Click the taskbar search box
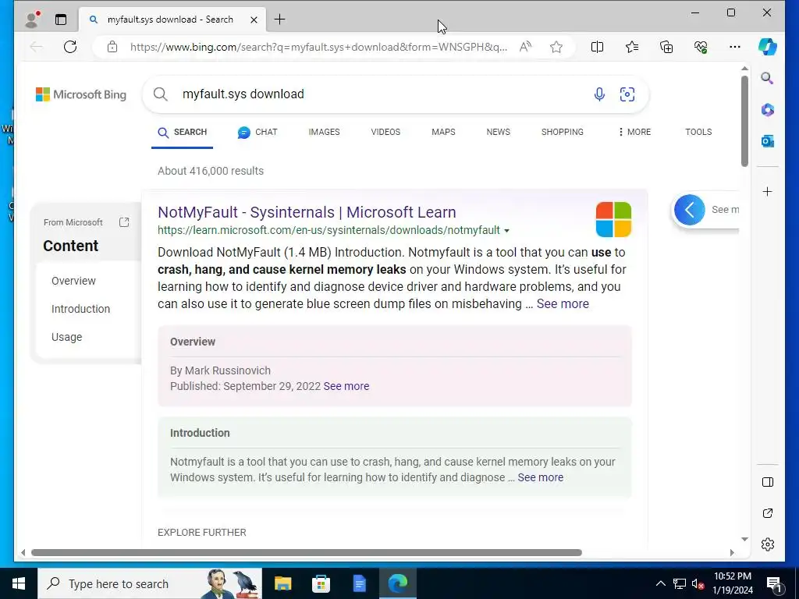The image size is (799, 599). click(x=150, y=583)
